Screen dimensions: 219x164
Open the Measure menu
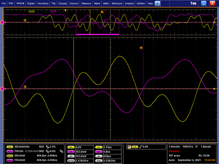pyautogui.click(x=87, y=3)
